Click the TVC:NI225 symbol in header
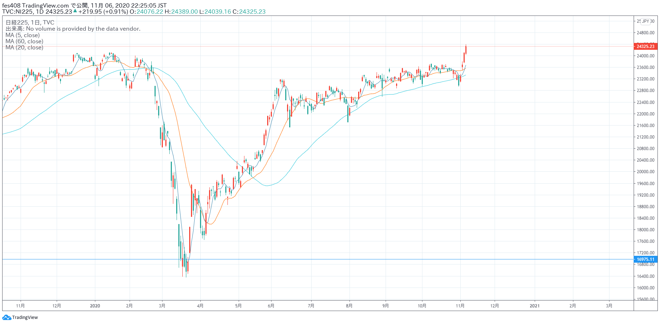The image size is (660, 324). coord(17,12)
